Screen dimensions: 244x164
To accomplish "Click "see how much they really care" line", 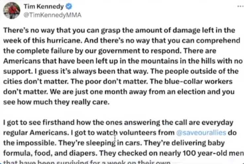I will pos(56,102).
